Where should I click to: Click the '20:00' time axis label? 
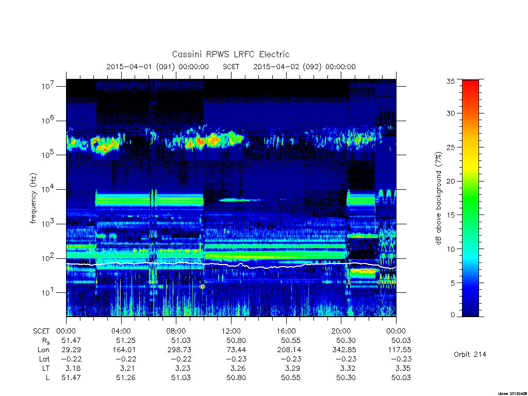[x=341, y=331]
